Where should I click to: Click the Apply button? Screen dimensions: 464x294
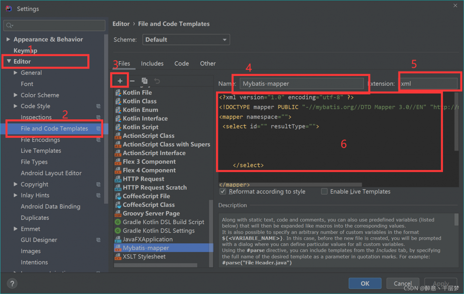tap(441, 284)
